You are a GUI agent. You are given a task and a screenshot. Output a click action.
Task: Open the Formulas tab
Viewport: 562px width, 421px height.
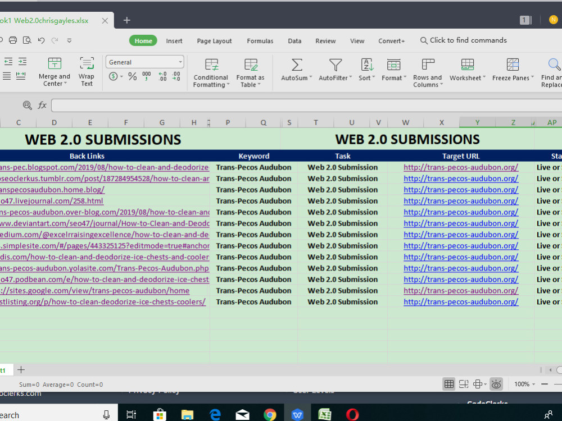click(x=260, y=41)
